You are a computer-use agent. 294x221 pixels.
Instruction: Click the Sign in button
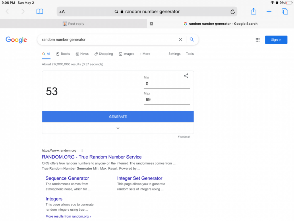tap(276, 40)
